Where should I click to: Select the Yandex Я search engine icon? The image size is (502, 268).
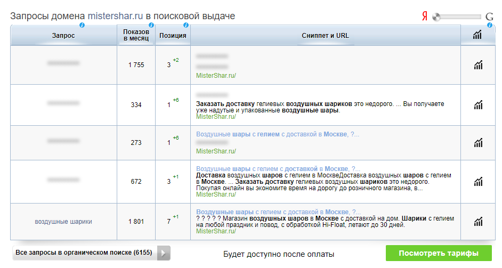tap(425, 16)
